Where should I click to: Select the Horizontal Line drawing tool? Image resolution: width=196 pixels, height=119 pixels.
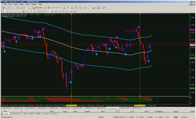click(16, 11)
